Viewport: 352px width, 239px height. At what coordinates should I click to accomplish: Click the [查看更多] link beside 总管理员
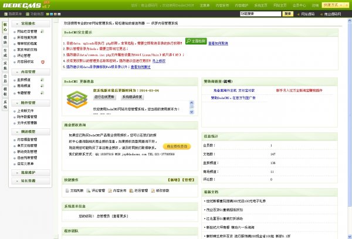click(x=120, y=216)
